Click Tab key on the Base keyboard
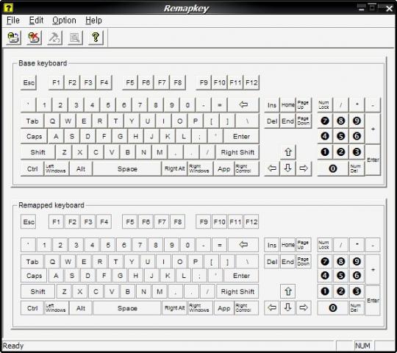Viewport: 397px width, 353px height. coord(32,121)
